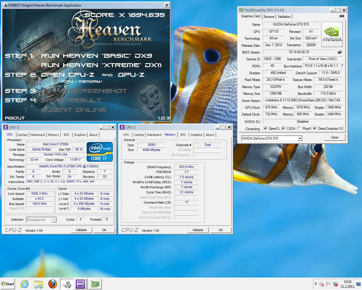The image size is (362, 290).
Task: Click the BIOS Version field 70.10.58.00.70
Action: tap(299, 52)
